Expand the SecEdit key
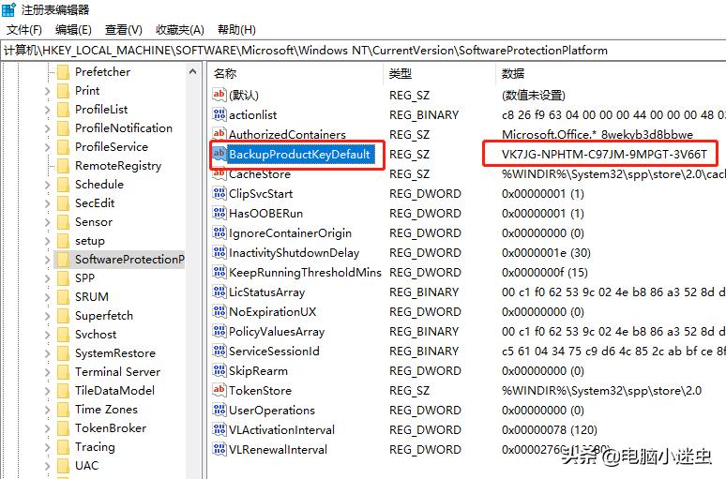Image resolution: width=726 pixels, height=479 pixels. coord(47,203)
